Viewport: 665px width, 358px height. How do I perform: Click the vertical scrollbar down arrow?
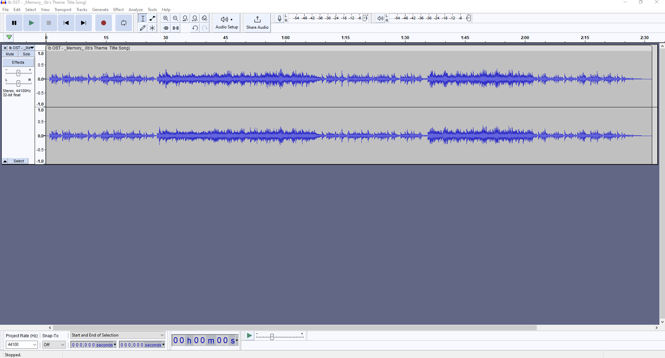tap(662, 322)
